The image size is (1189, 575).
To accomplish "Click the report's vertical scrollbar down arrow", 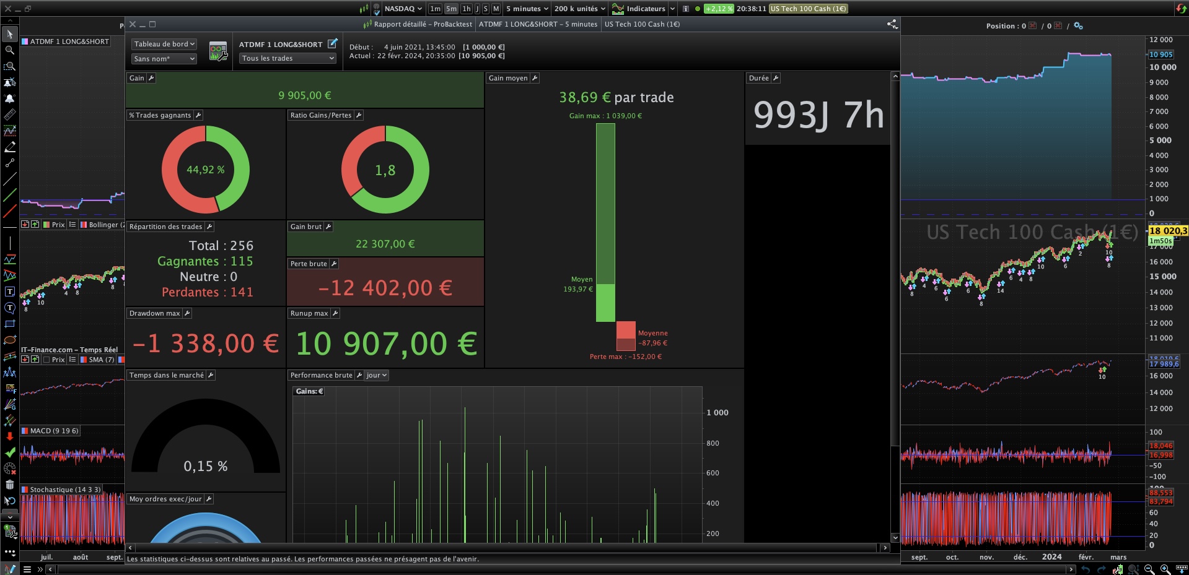I will tap(895, 538).
